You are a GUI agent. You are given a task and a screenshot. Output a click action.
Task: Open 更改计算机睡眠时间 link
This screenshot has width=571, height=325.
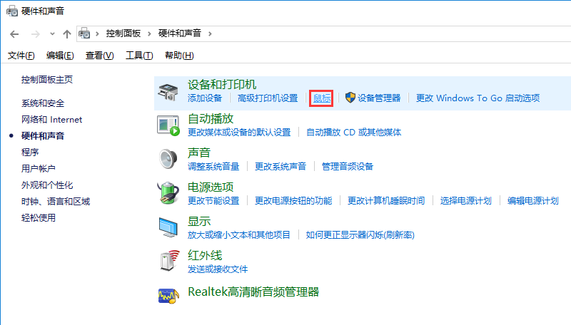point(386,201)
